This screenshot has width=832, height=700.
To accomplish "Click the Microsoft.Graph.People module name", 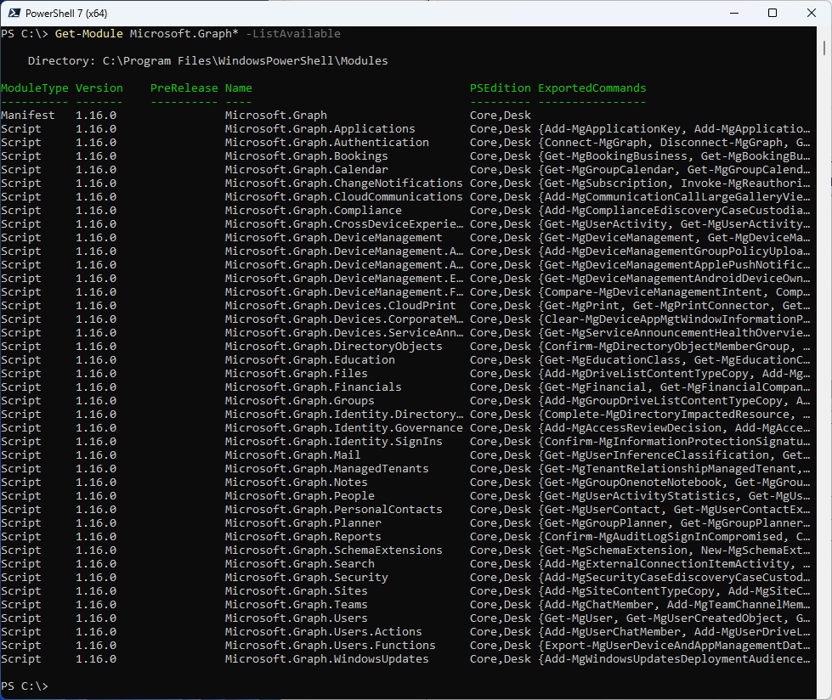I will pyautogui.click(x=300, y=496).
